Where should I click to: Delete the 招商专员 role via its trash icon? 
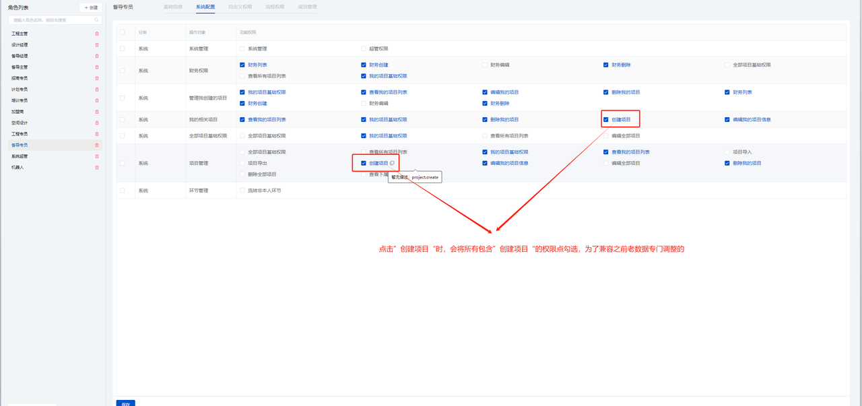[x=97, y=78]
